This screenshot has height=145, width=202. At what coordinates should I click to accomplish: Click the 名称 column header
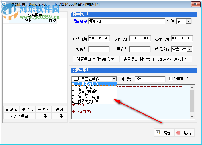point(29,20)
